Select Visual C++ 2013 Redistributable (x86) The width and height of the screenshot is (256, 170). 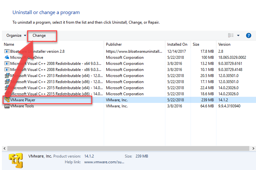pyautogui.click(x=56, y=82)
